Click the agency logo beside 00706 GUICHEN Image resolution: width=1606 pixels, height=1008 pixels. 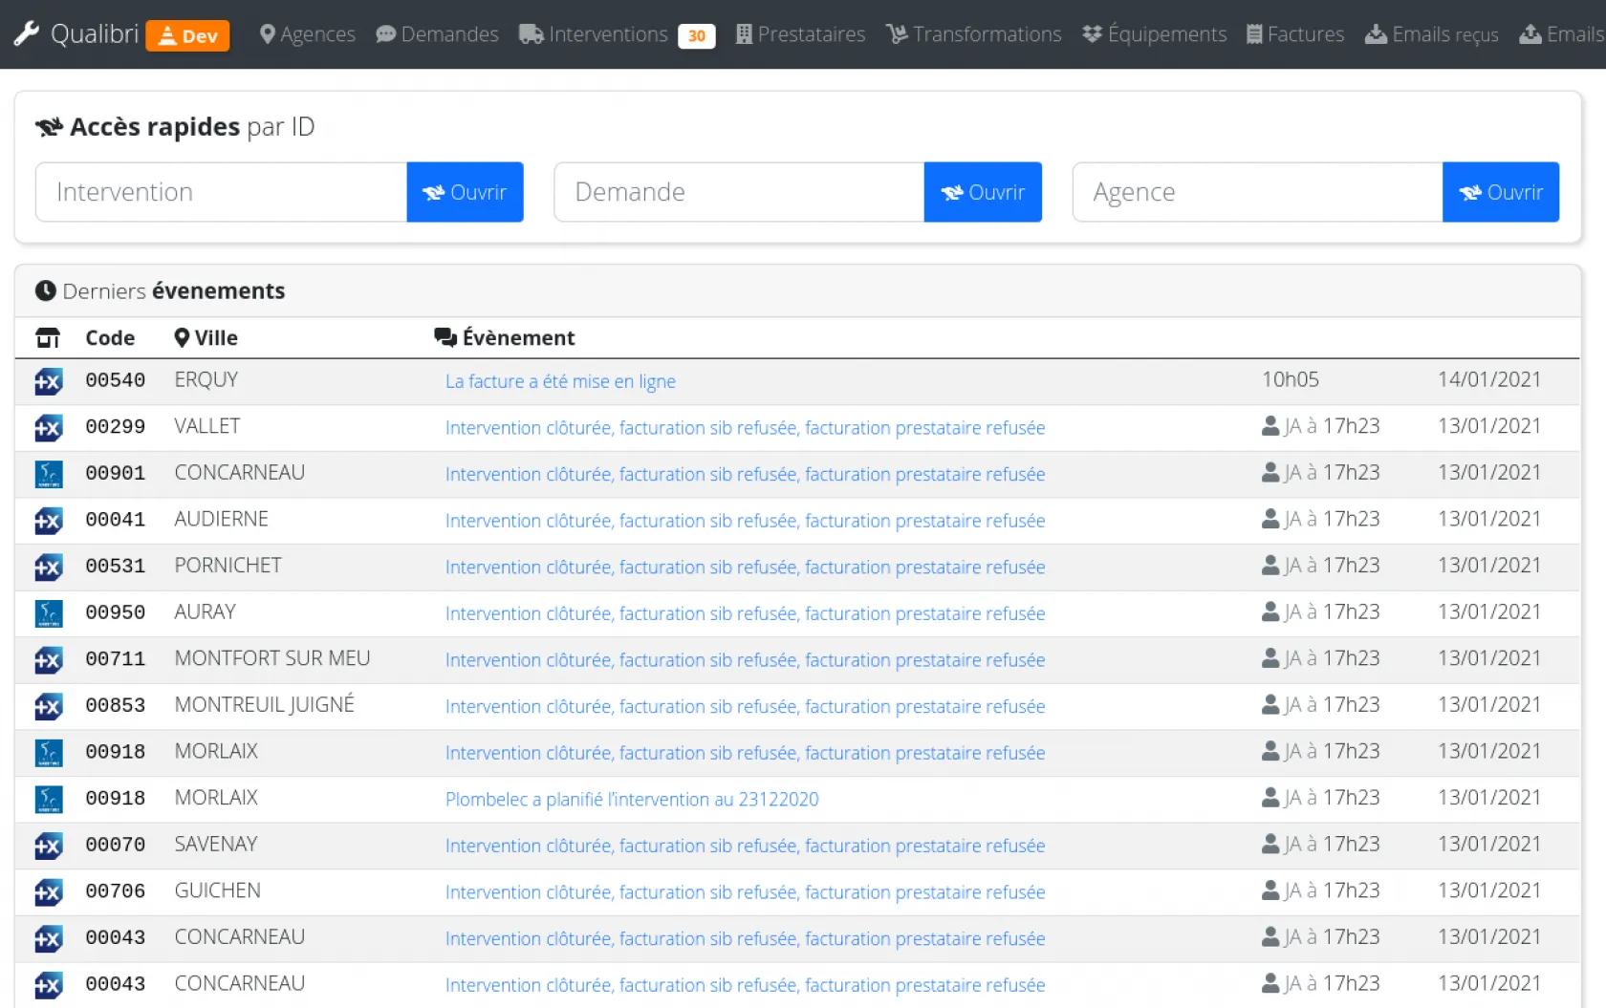(48, 892)
